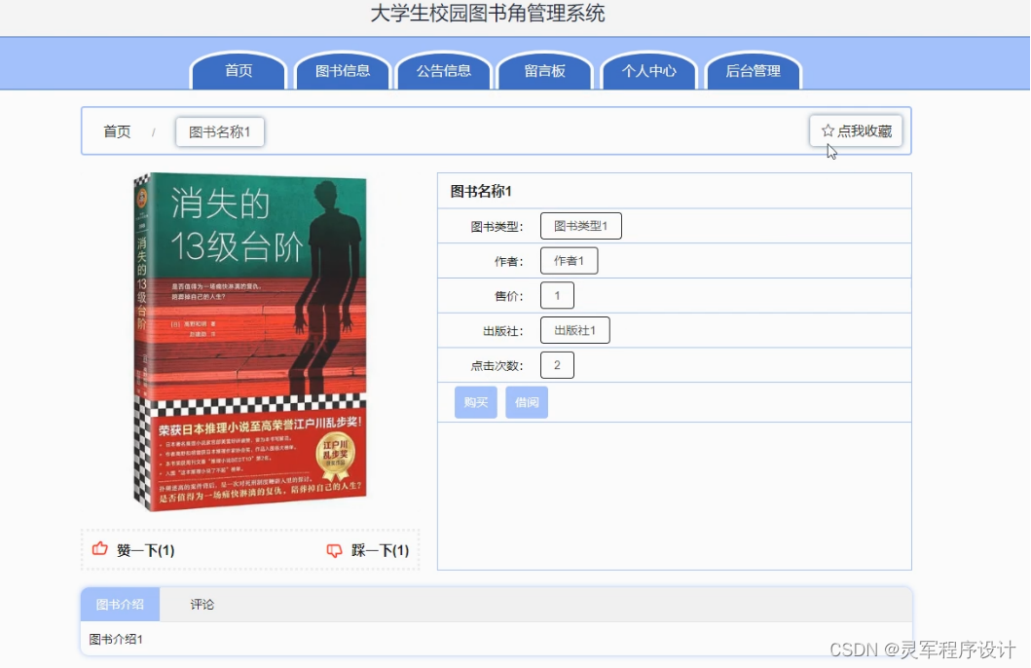The height and width of the screenshot is (668, 1031).
Task: Open the 留言板 message board tab
Action: pyautogui.click(x=545, y=71)
